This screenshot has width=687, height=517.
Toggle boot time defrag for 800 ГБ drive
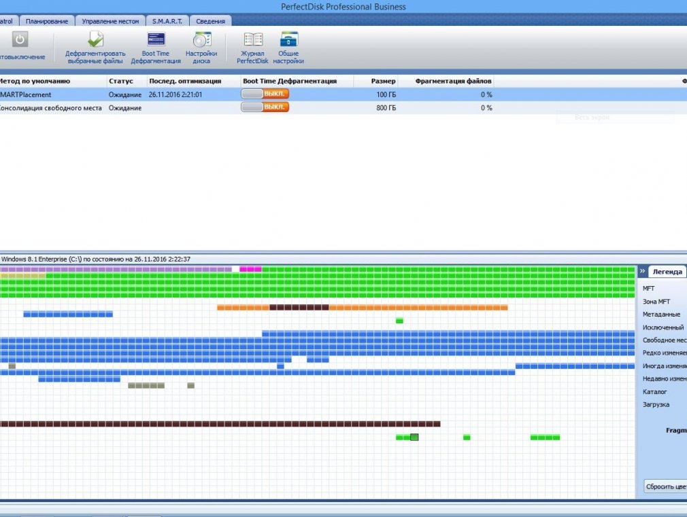265,107
